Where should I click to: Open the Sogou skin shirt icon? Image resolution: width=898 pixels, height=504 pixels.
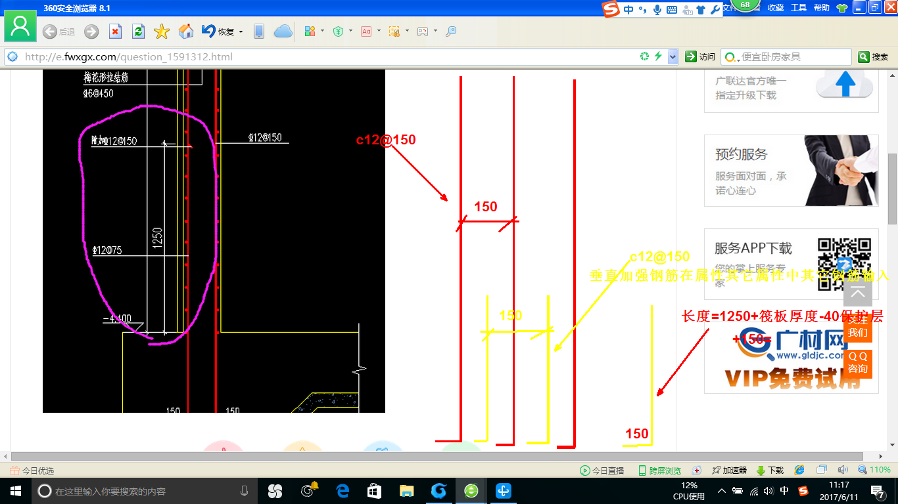pos(701,10)
